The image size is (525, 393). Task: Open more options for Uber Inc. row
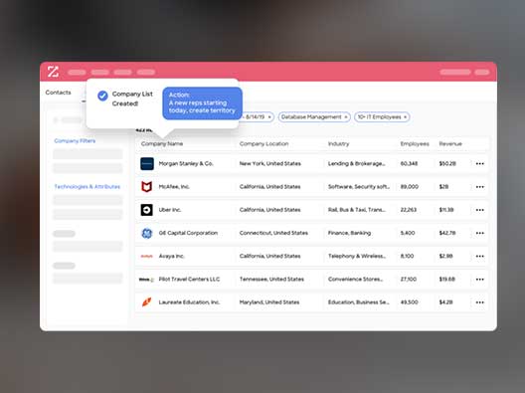pos(480,210)
